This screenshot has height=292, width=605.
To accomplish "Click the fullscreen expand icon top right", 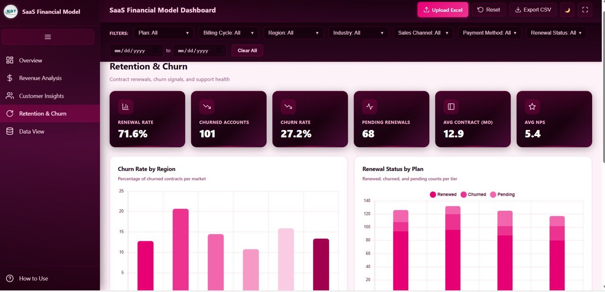I will 585,9.
